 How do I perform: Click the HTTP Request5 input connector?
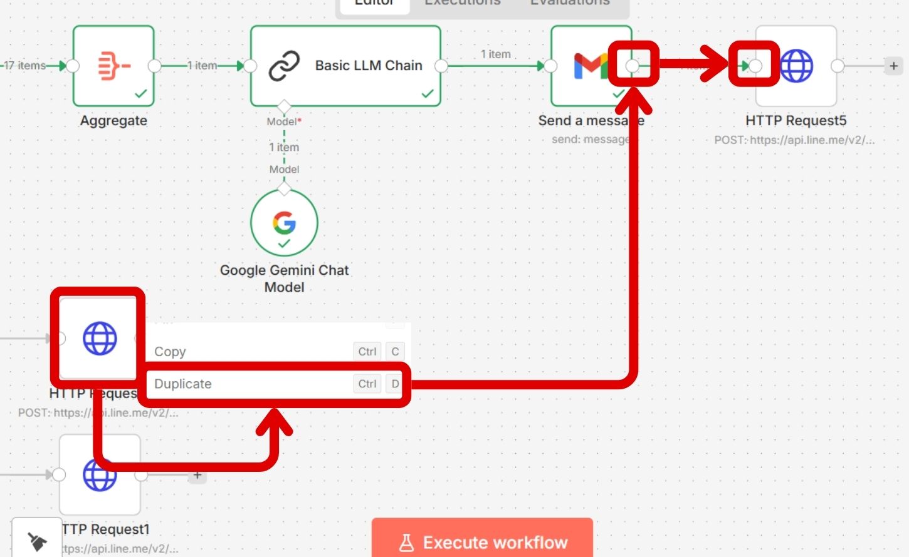756,66
